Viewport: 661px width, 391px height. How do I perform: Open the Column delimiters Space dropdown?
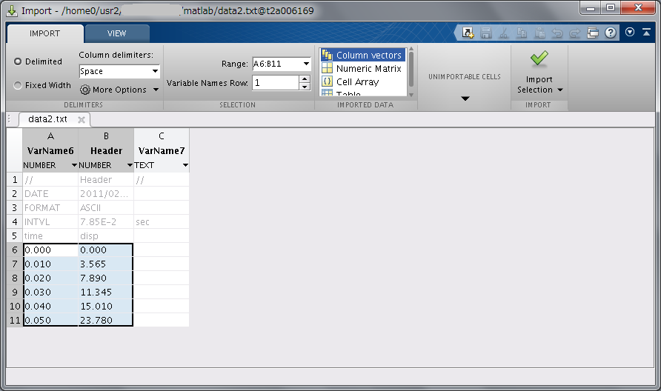click(155, 72)
